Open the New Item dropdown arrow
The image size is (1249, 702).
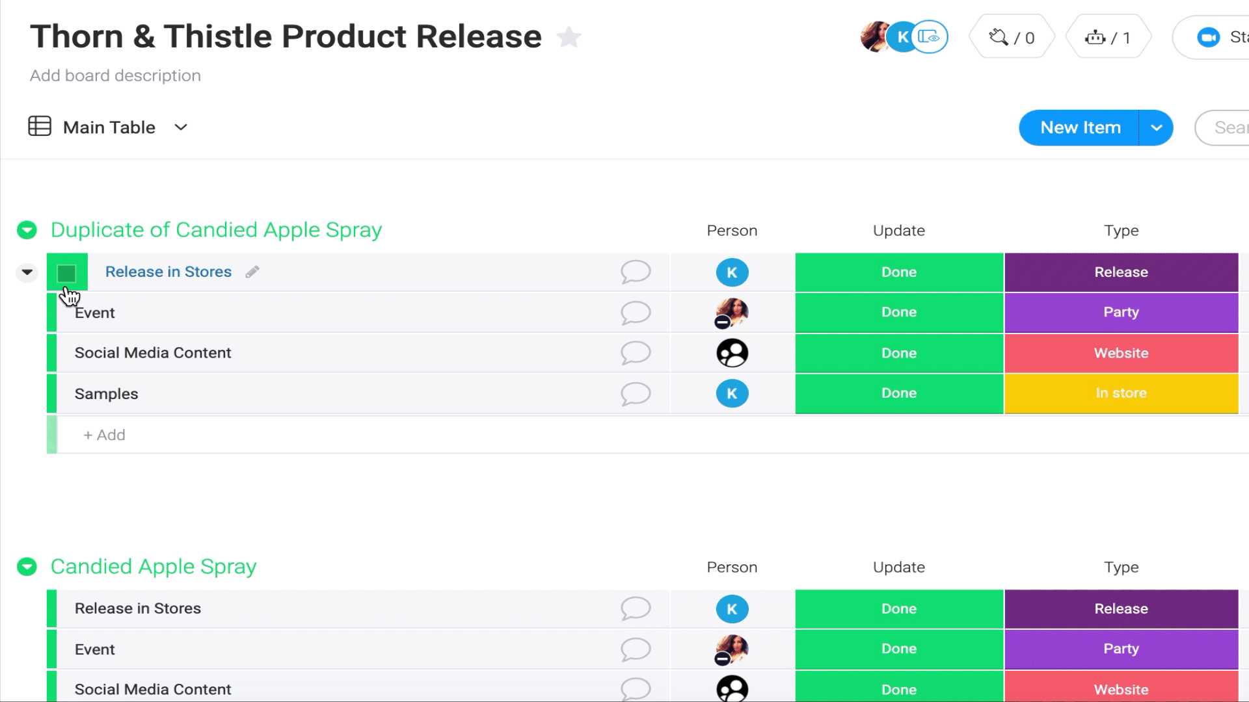pyautogui.click(x=1156, y=127)
